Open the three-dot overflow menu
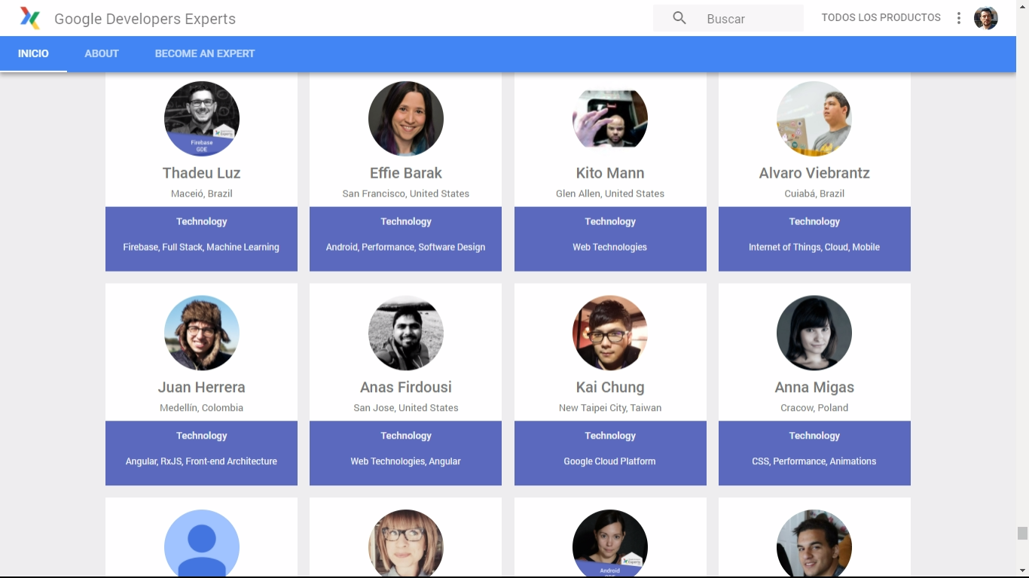Image resolution: width=1029 pixels, height=578 pixels. point(959,18)
